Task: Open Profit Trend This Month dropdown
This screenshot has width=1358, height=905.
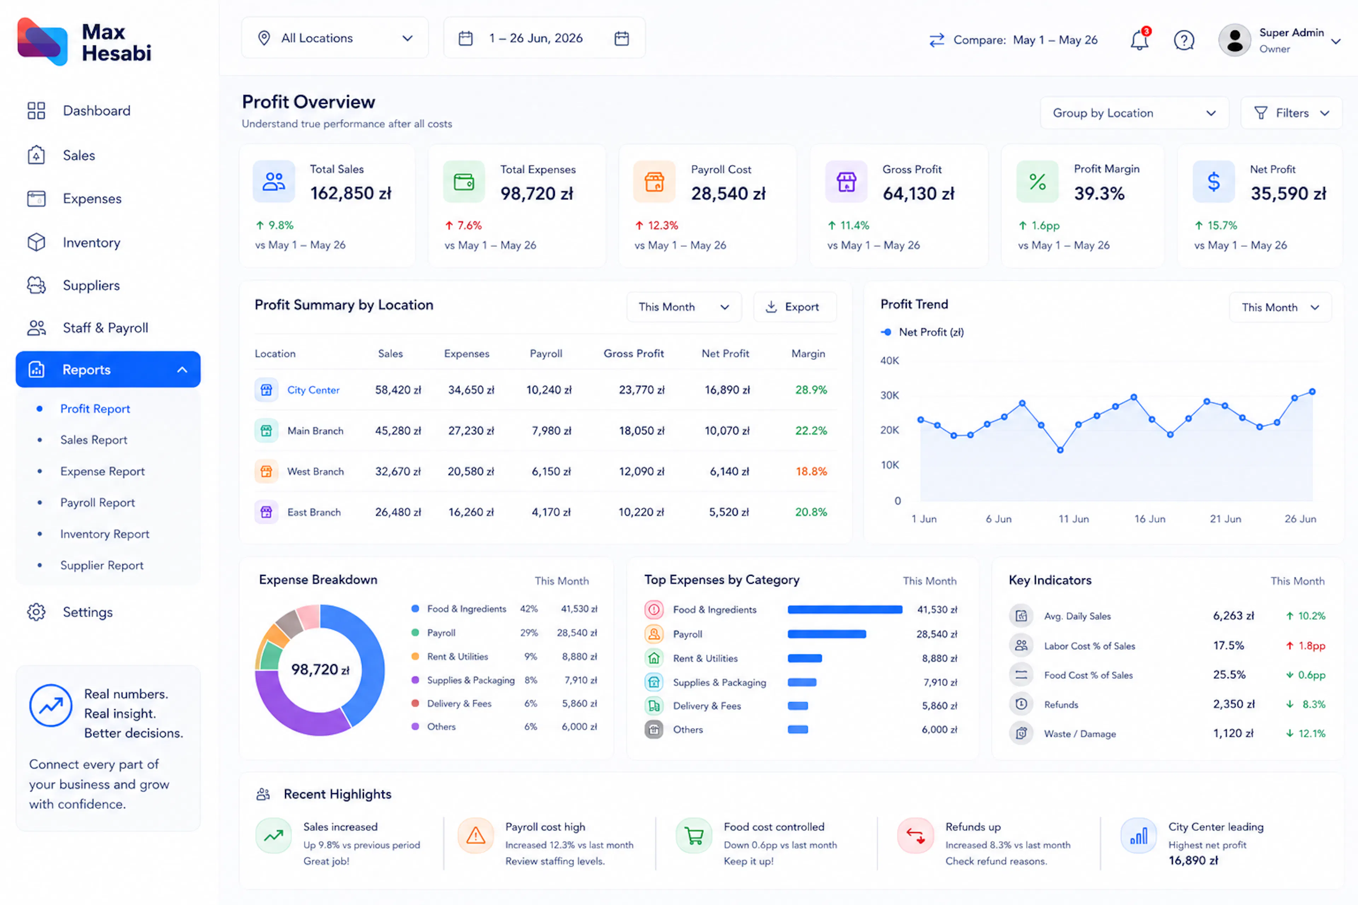Action: (1280, 307)
